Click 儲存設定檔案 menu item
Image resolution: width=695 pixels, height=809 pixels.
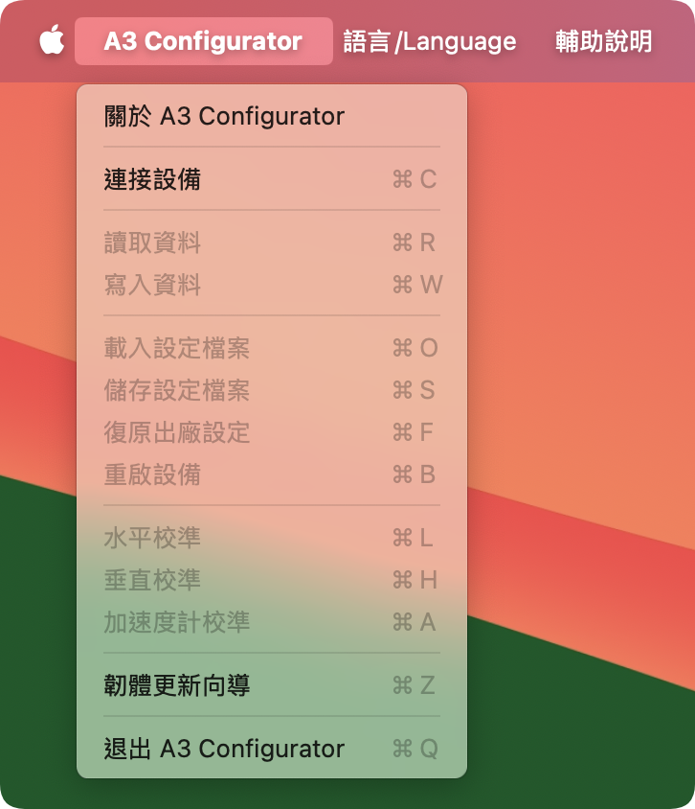pos(177,390)
